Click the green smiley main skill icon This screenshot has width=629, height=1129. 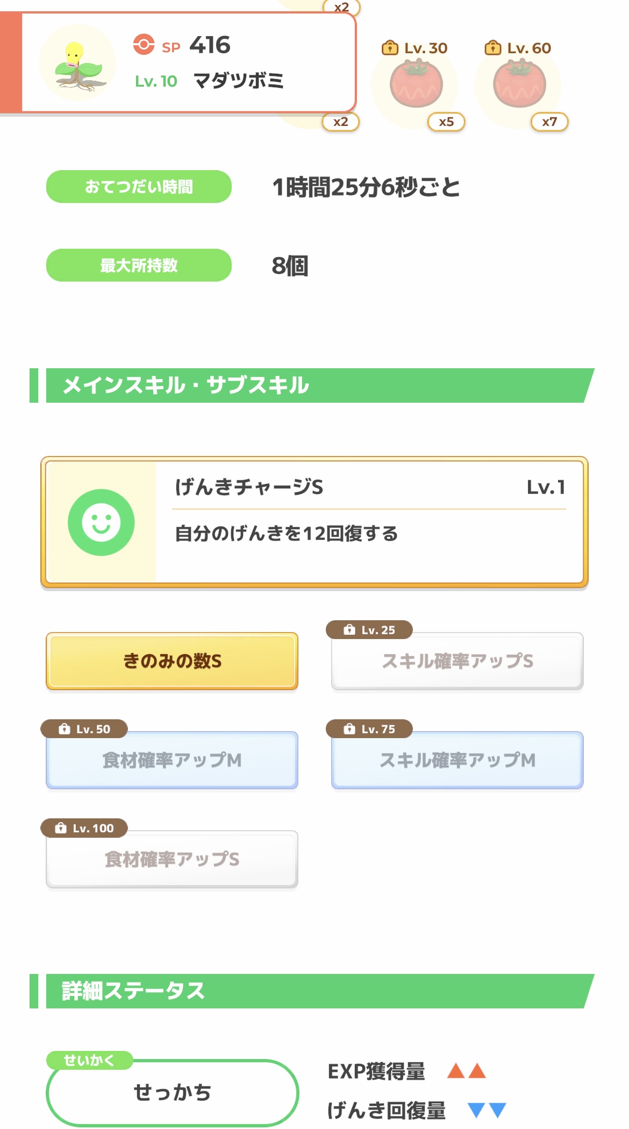tap(101, 522)
